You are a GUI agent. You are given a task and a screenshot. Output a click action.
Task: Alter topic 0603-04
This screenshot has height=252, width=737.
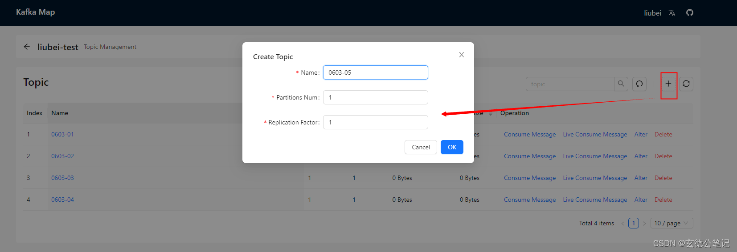coord(641,200)
